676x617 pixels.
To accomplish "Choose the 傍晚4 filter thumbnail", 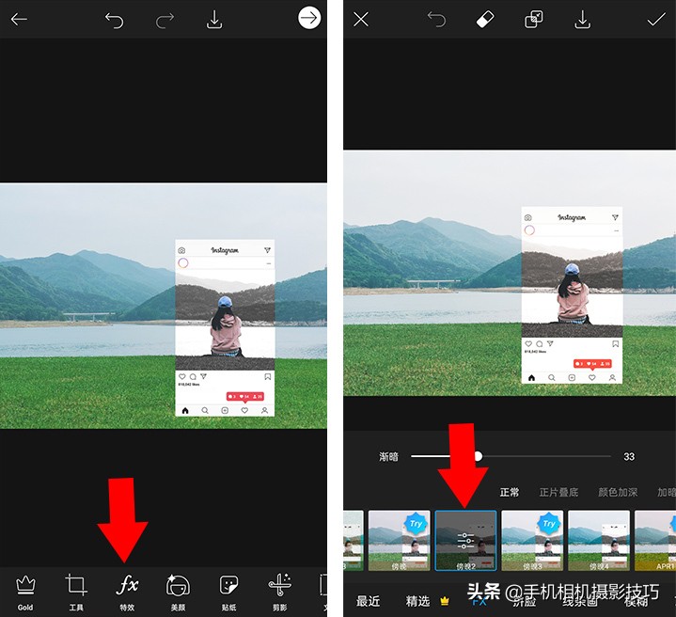I will click(x=599, y=541).
